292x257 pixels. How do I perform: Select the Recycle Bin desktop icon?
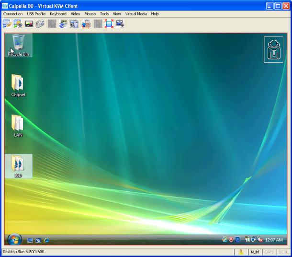(19, 46)
